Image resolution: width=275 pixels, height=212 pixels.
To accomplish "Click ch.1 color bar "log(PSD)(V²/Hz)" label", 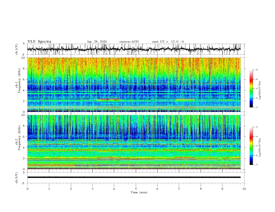I will (260, 90).
